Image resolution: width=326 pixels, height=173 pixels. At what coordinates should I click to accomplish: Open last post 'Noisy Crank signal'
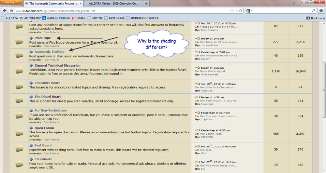coord(213,71)
